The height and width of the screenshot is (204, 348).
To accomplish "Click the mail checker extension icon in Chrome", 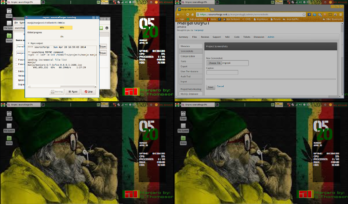I will [320, 14].
